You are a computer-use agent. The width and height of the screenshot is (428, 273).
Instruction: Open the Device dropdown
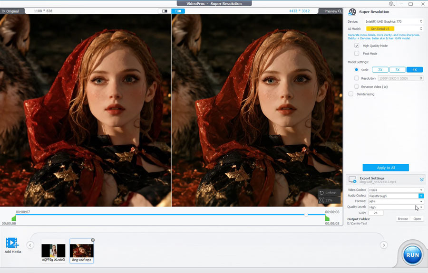[x=394, y=21]
